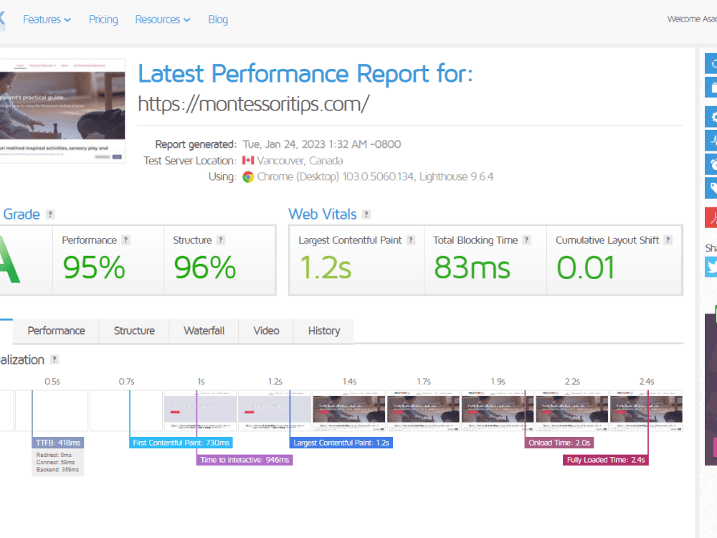The width and height of the screenshot is (717, 538).
Task: Open the Waterfall tab
Action: pyautogui.click(x=204, y=331)
